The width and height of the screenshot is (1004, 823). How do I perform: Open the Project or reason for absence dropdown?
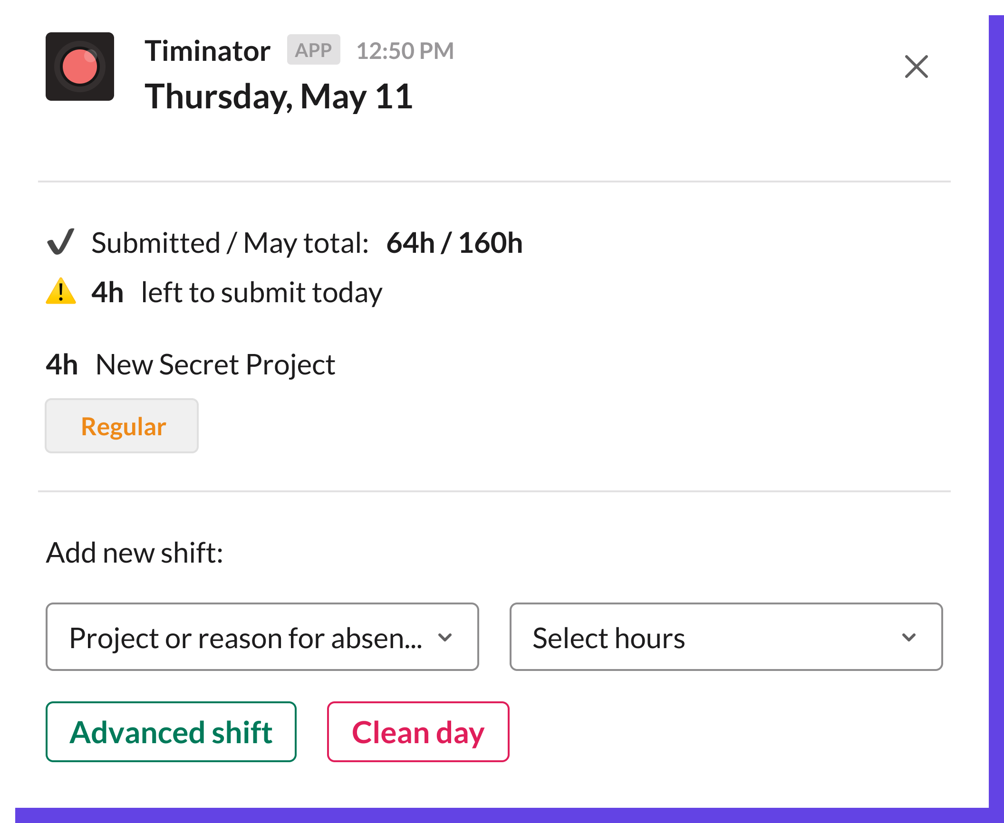pyautogui.click(x=262, y=637)
